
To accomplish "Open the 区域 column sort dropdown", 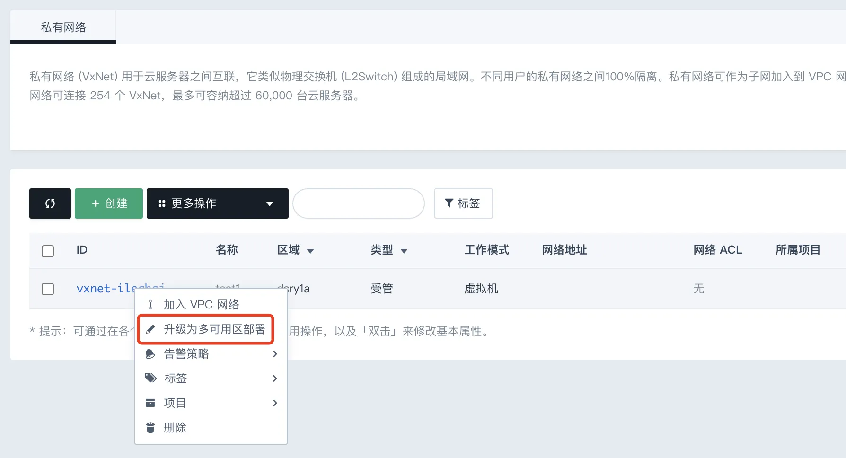I will [x=311, y=251].
